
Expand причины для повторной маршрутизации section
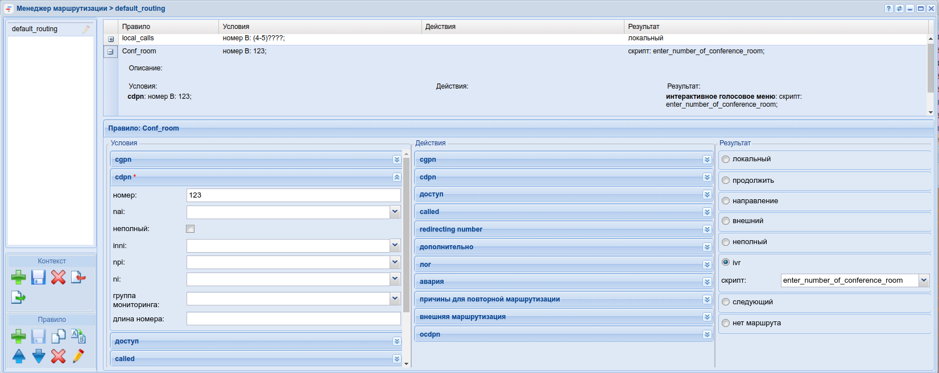(707, 299)
